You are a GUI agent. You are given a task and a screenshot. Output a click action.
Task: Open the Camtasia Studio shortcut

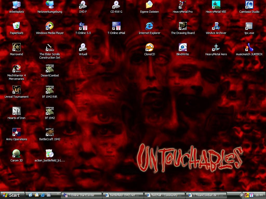pyautogui.click(x=249, y=7)
